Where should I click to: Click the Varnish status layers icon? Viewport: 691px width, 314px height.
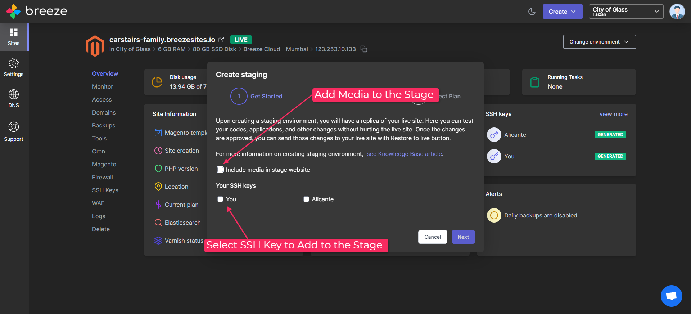[x=158, y=241]
